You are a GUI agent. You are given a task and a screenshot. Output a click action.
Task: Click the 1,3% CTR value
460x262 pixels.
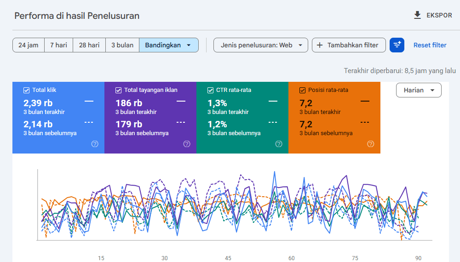click(x=218, y=103)
